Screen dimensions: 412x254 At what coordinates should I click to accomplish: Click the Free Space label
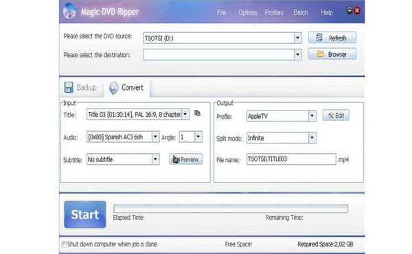click(238, 244)
